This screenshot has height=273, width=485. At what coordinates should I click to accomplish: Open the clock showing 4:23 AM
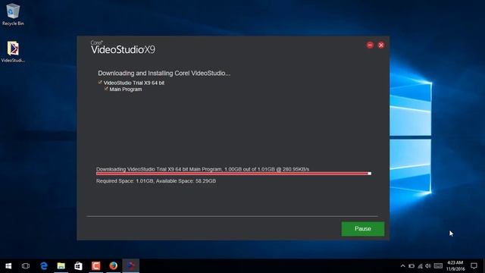455,266
